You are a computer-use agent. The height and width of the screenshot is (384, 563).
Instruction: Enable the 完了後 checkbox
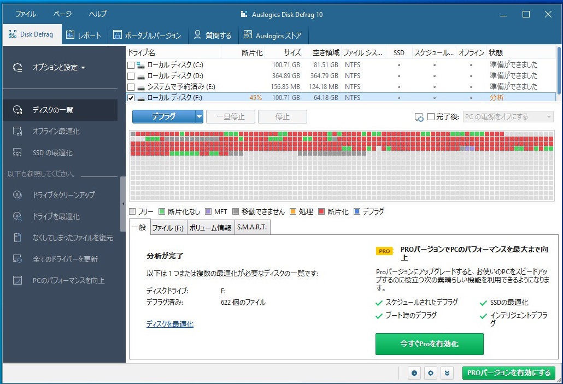pos(431,117)
